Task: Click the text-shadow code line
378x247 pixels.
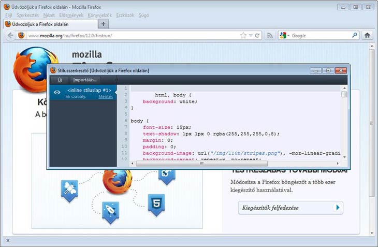Action: 211,134
